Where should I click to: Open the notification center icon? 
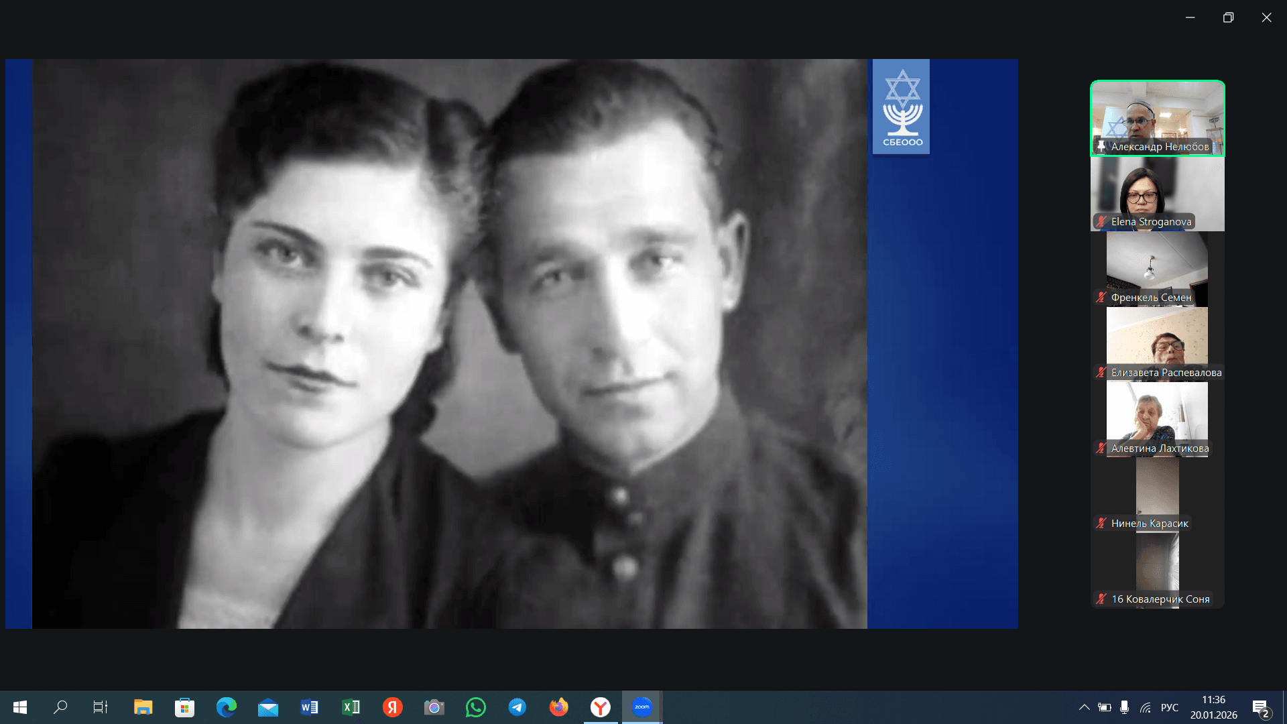coord(1261,708)
